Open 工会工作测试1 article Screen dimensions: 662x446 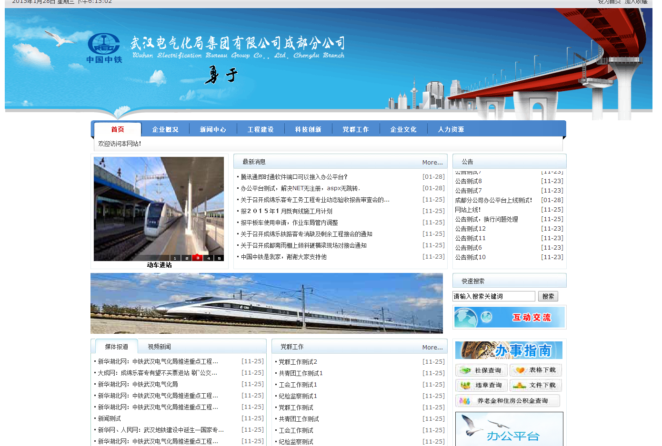tap(298, 385)
